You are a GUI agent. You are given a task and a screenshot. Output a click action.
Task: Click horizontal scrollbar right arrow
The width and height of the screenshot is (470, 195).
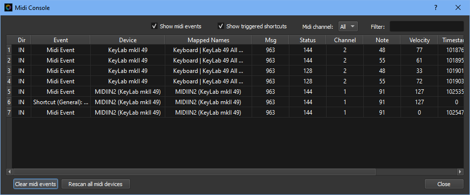click(x=461, y=172)
